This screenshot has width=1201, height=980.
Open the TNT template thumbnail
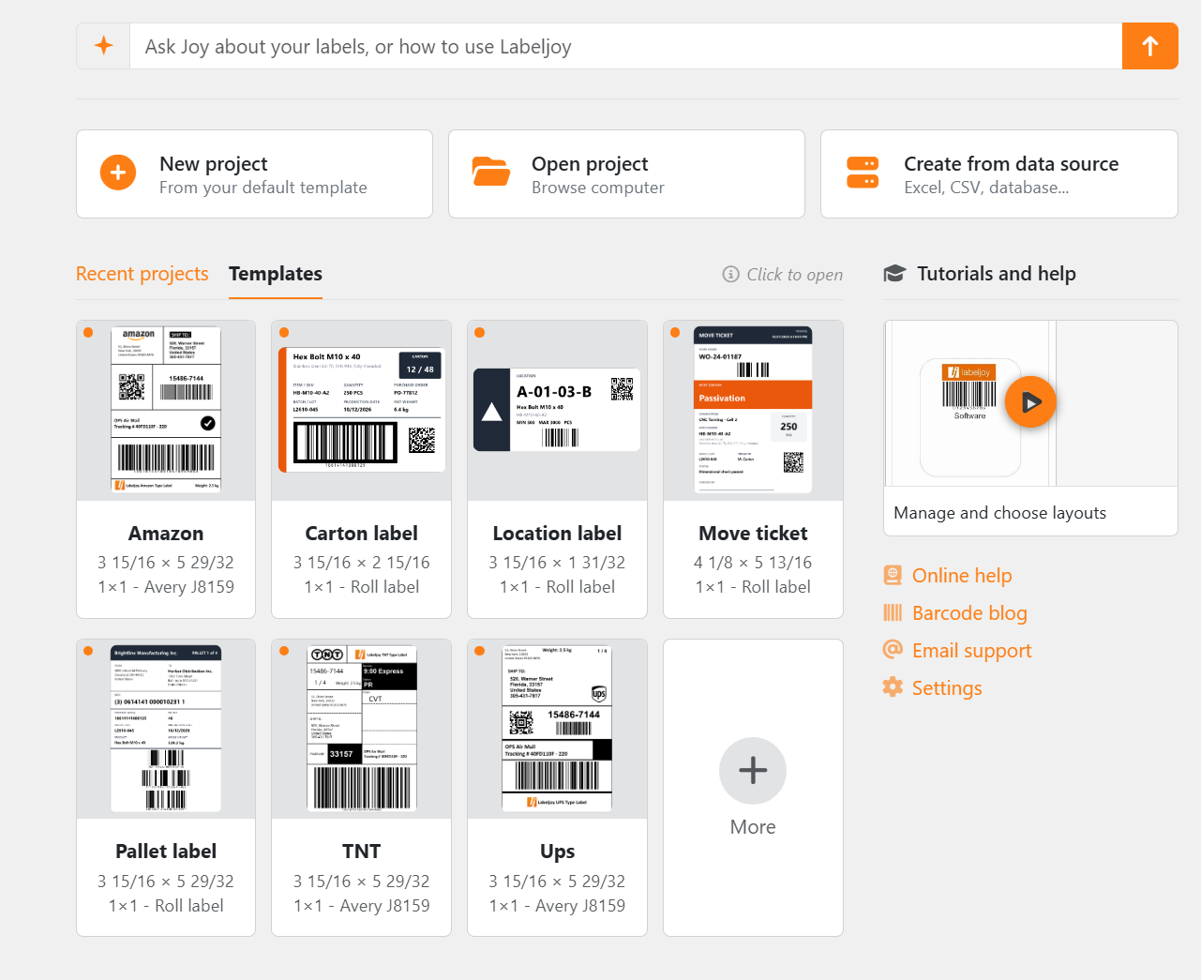[362, 729]
